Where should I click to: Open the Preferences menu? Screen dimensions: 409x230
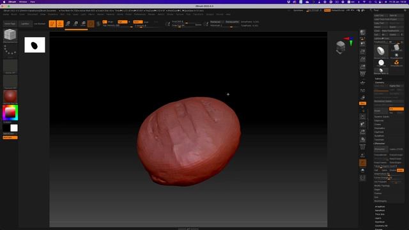140,14
